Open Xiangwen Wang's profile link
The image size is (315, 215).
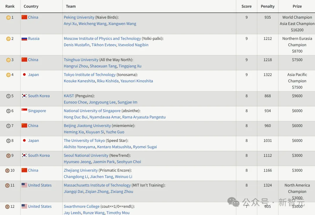coord(122,24)
